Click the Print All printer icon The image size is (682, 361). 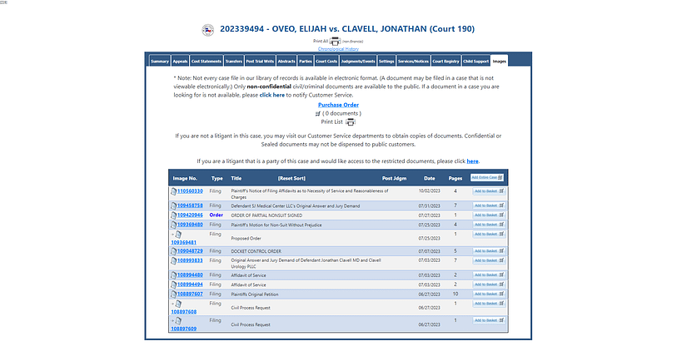tap(335, 42)
